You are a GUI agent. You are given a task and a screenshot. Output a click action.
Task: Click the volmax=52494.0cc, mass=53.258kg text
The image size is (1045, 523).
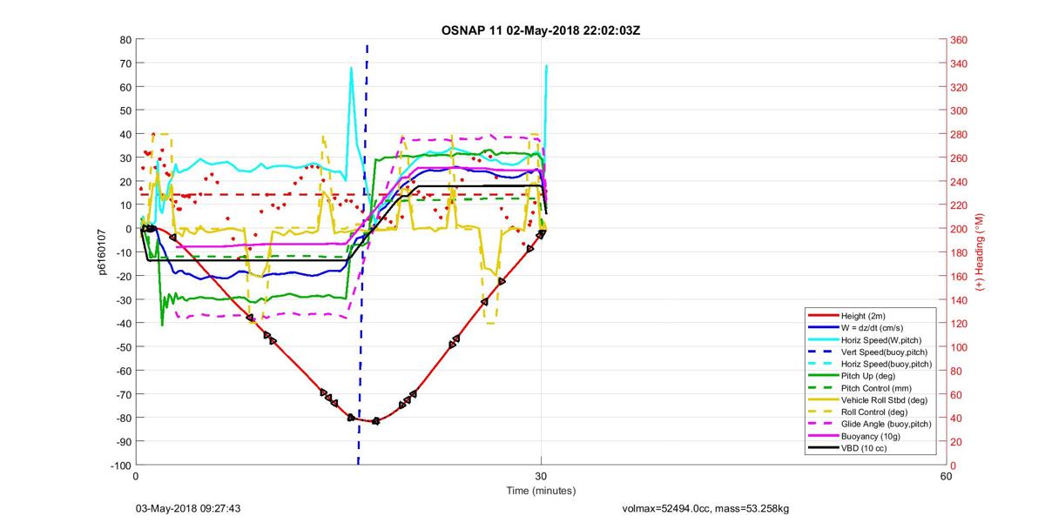[x=705, y=508]
